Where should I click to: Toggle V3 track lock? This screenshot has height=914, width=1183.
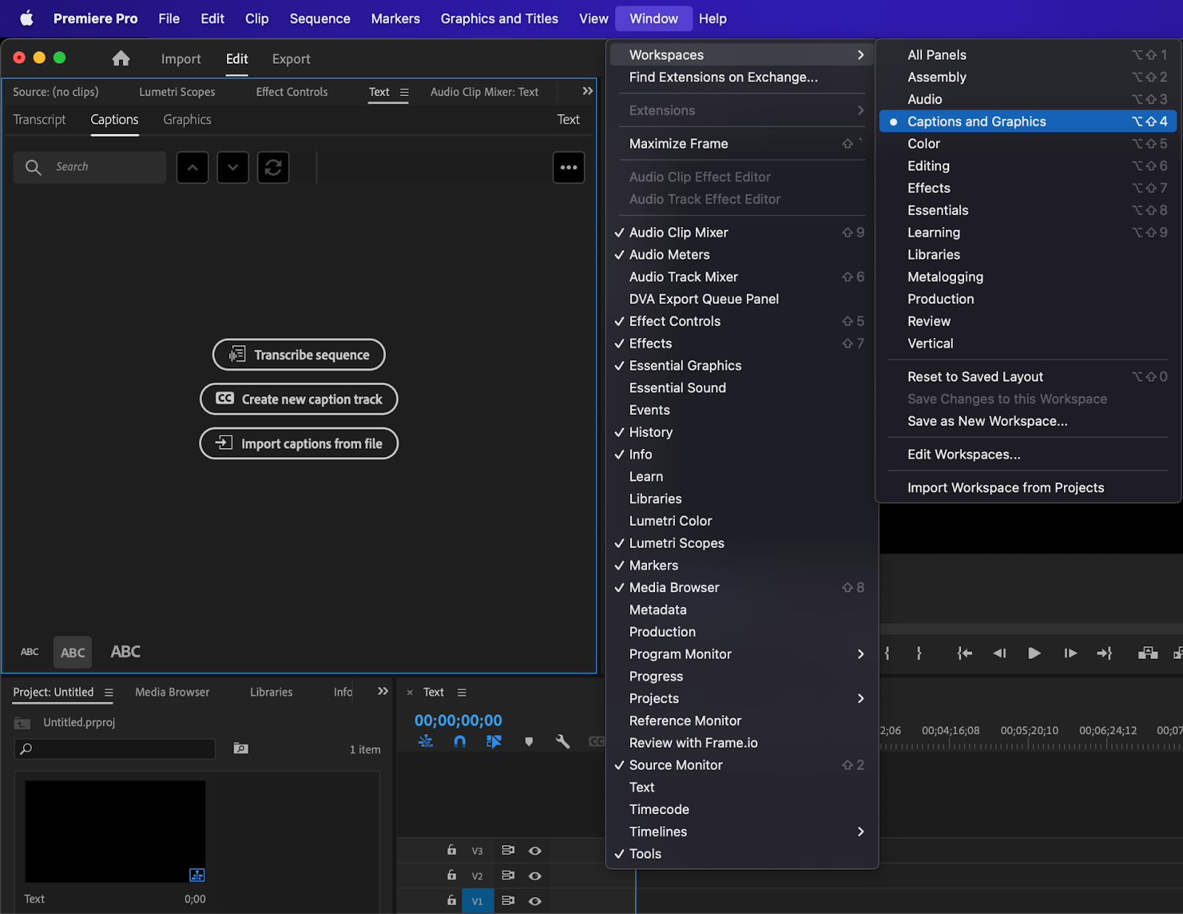coord(451,850)
